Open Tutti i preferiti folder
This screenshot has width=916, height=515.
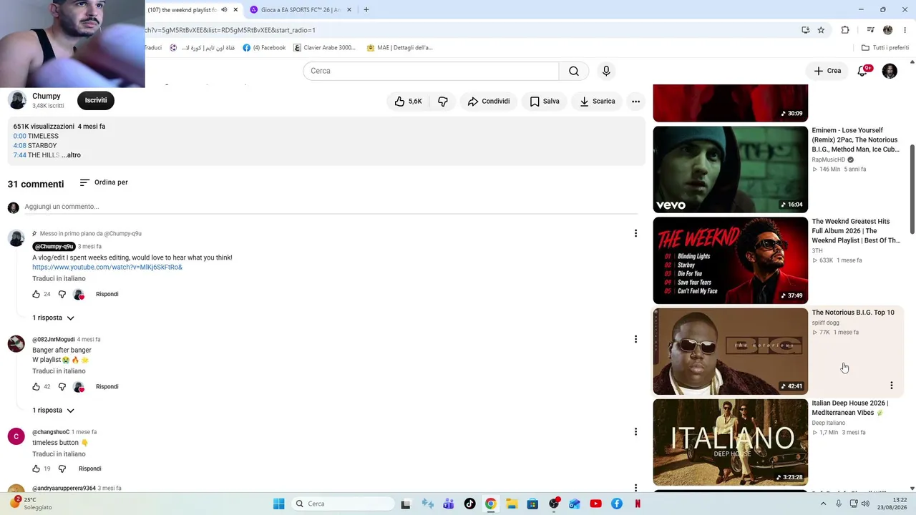885,48
